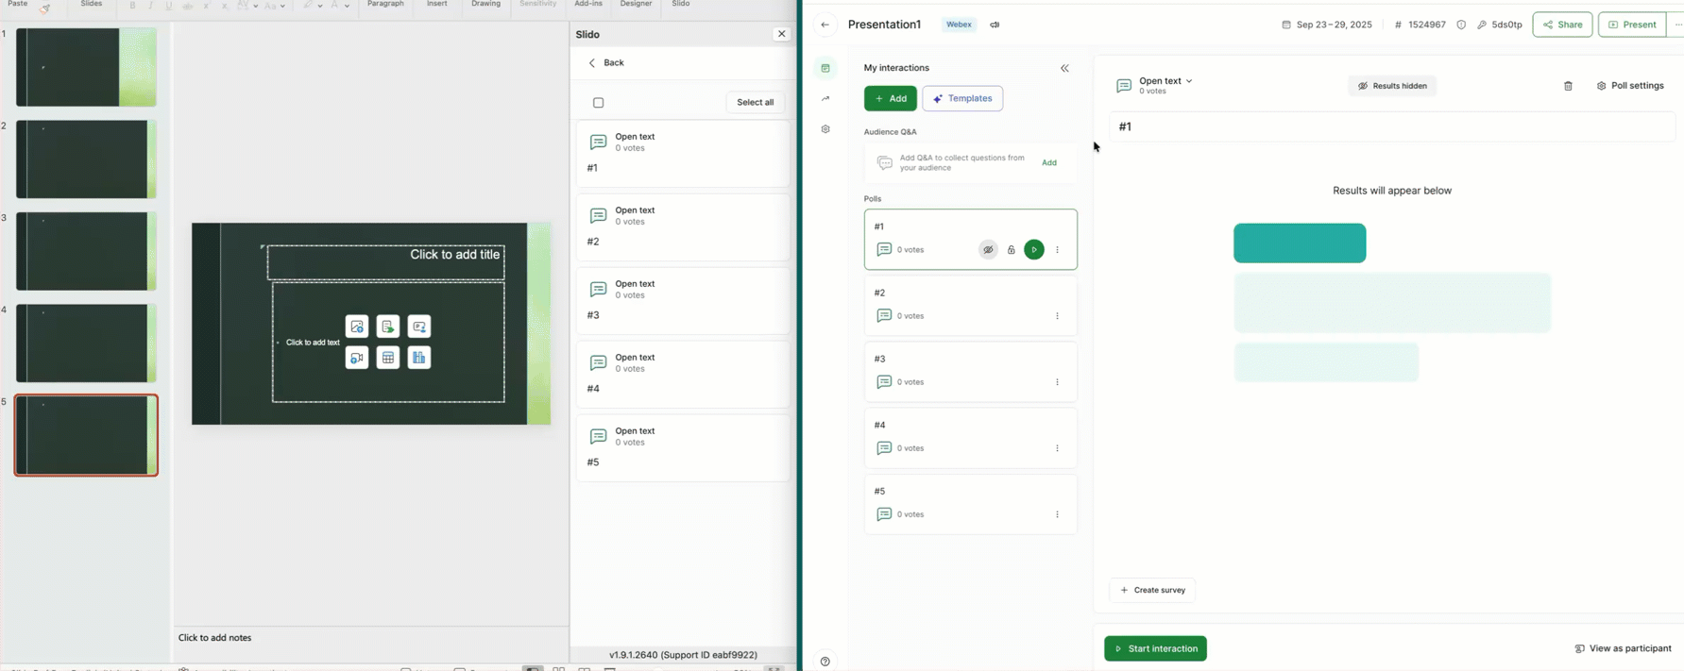Open the Templates button
This screenshot has height=671, width=1684.
coord(962,98)
